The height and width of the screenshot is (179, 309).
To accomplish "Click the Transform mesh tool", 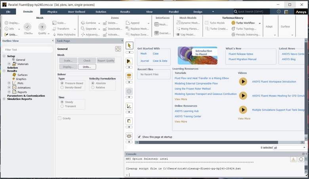I will coord(61,29).
